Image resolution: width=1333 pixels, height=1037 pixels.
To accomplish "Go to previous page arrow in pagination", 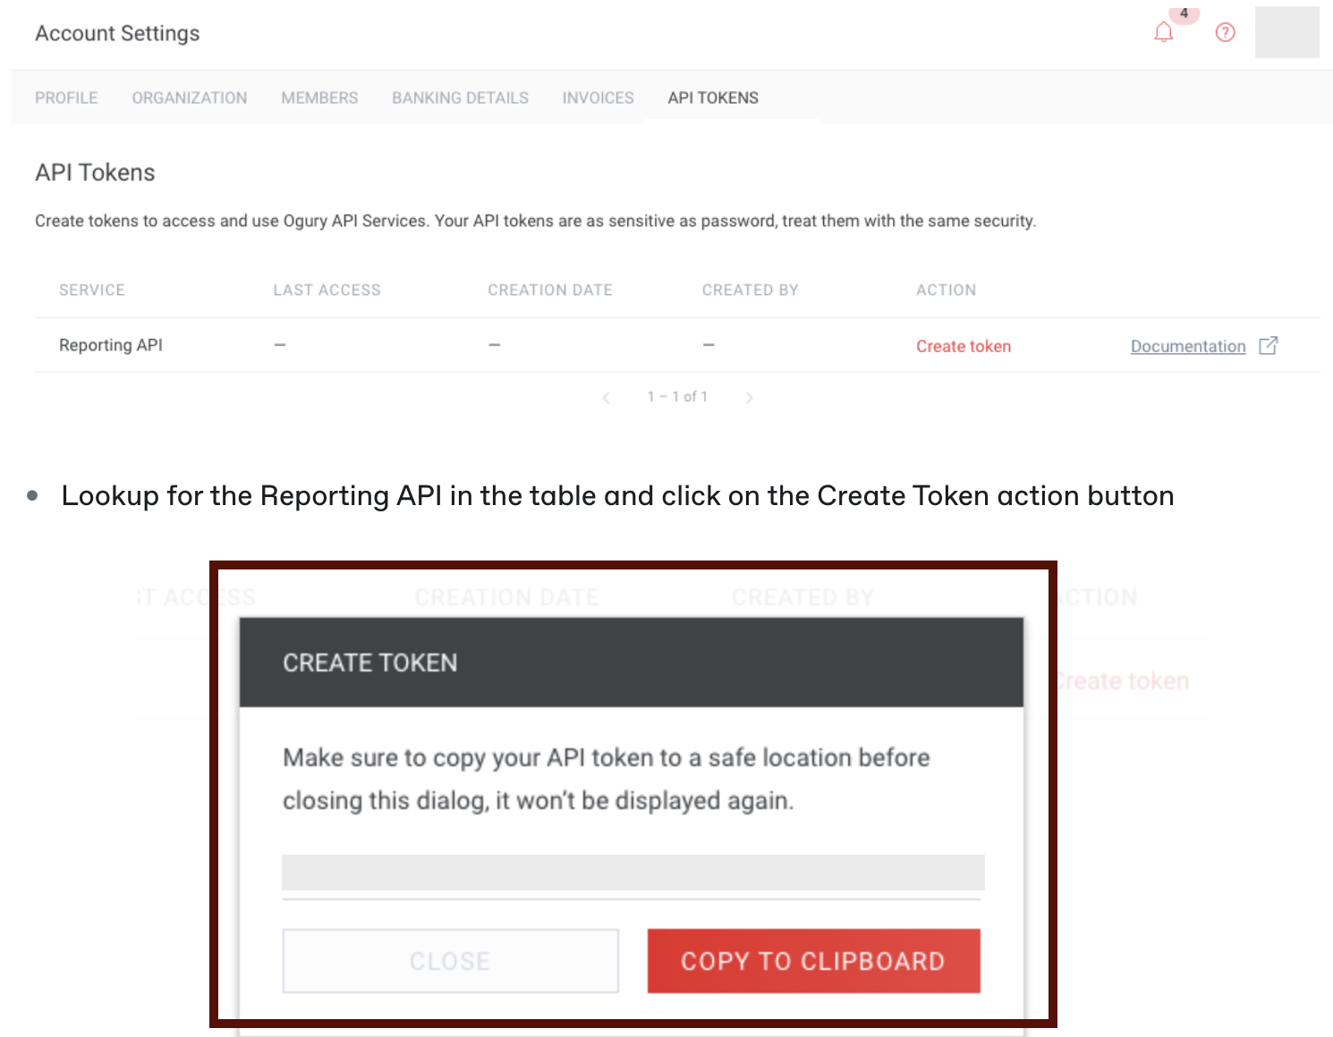I will coord(607,398).
